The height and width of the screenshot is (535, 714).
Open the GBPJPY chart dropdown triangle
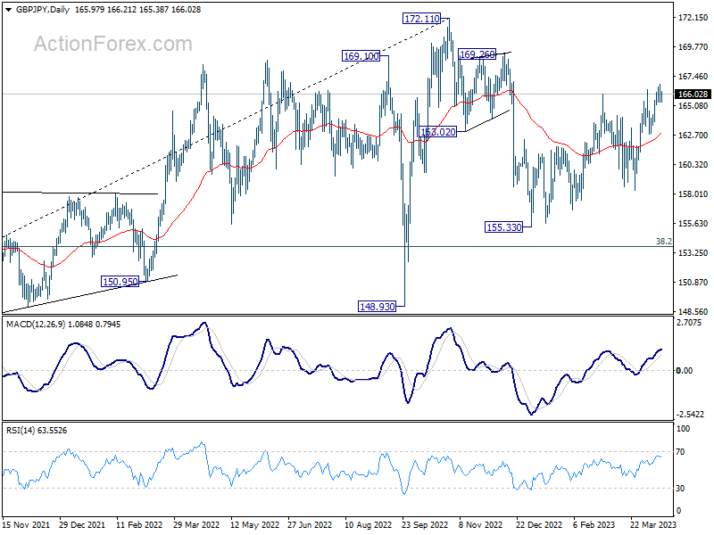tap(9, 10)
